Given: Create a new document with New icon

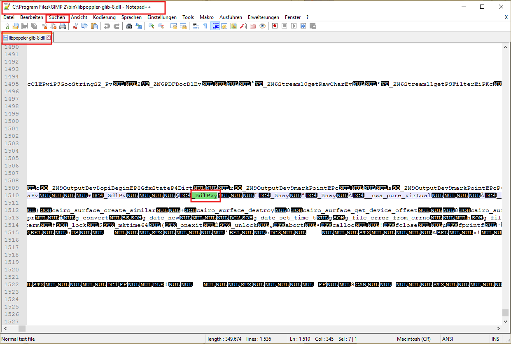Looking at the screenshot, I should [x=6, y=26].
